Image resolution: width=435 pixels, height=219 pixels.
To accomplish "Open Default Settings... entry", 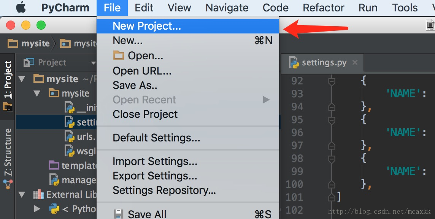I will pos(156,138).
